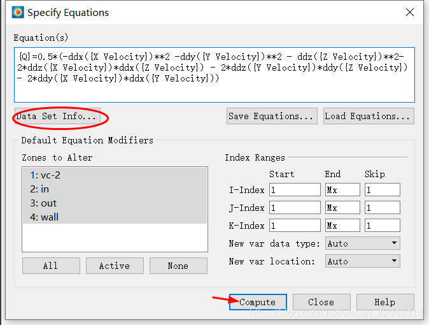The width and height of the screenshot is (429, 325).
Task: Click the J-Index End field
Action: [x=342, y=208]
